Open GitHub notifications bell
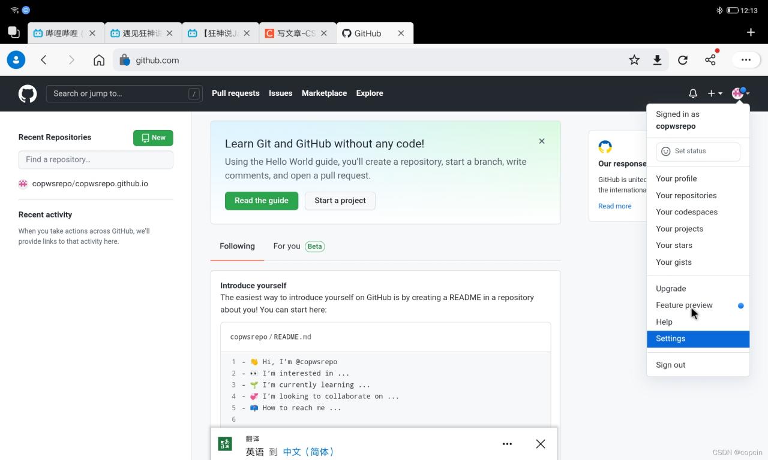Viewport: 768px width, 460px height. (693, 93)
